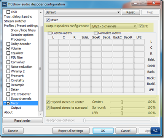Confirm with the OK button
The width and height of the screenshot is (164, 138).
tap(103, 131)
